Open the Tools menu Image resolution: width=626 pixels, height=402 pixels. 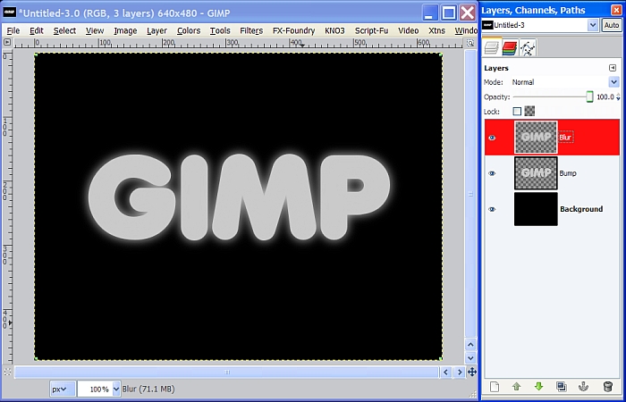click(x=220, y=30)
